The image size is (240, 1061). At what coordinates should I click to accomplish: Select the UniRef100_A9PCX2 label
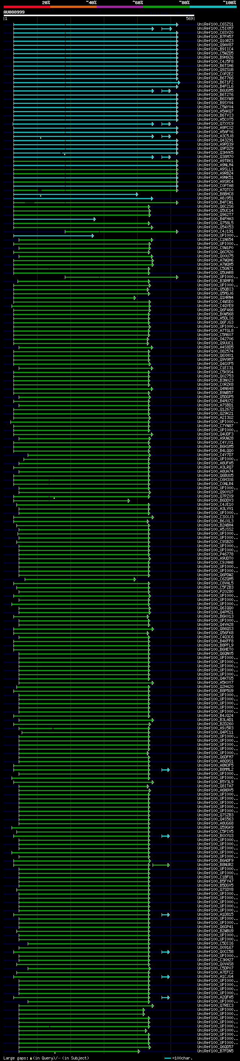[215, 128]
